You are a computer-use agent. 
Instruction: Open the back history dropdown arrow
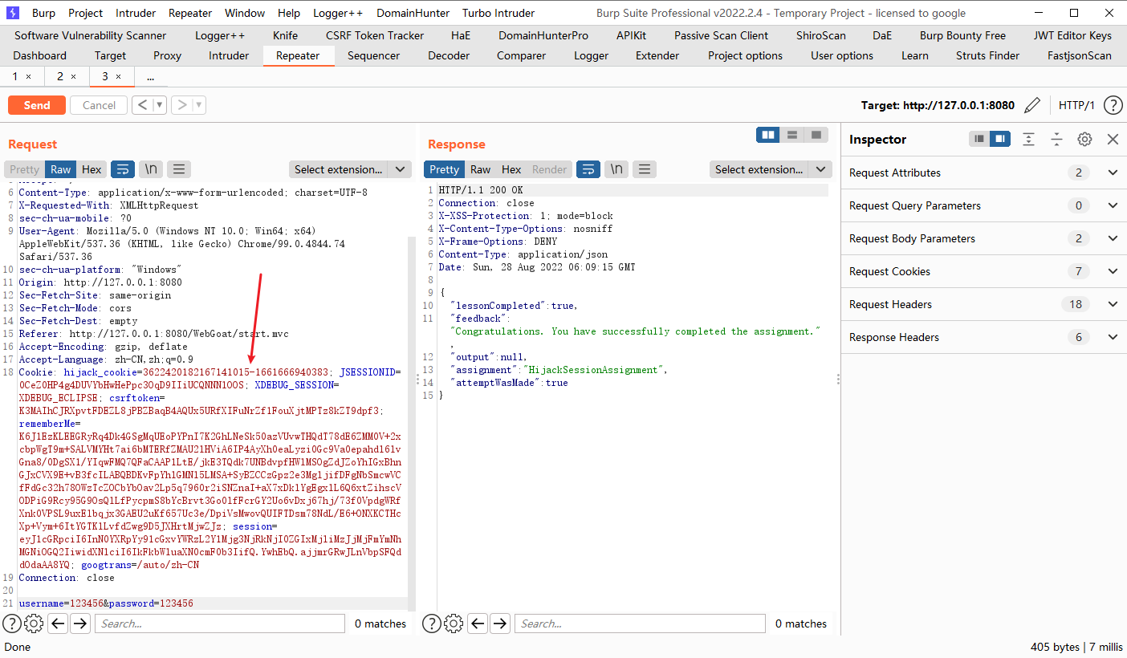[159, 105]
